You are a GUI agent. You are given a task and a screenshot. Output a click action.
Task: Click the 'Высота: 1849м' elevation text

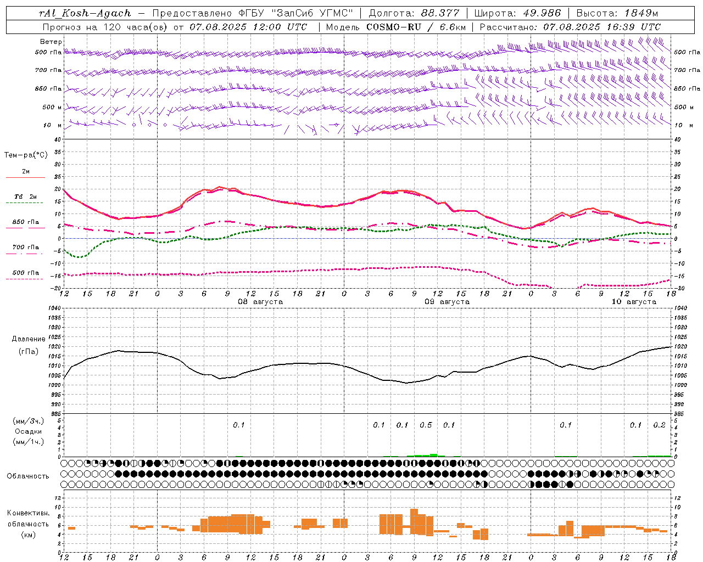click(x=617, y=13)
